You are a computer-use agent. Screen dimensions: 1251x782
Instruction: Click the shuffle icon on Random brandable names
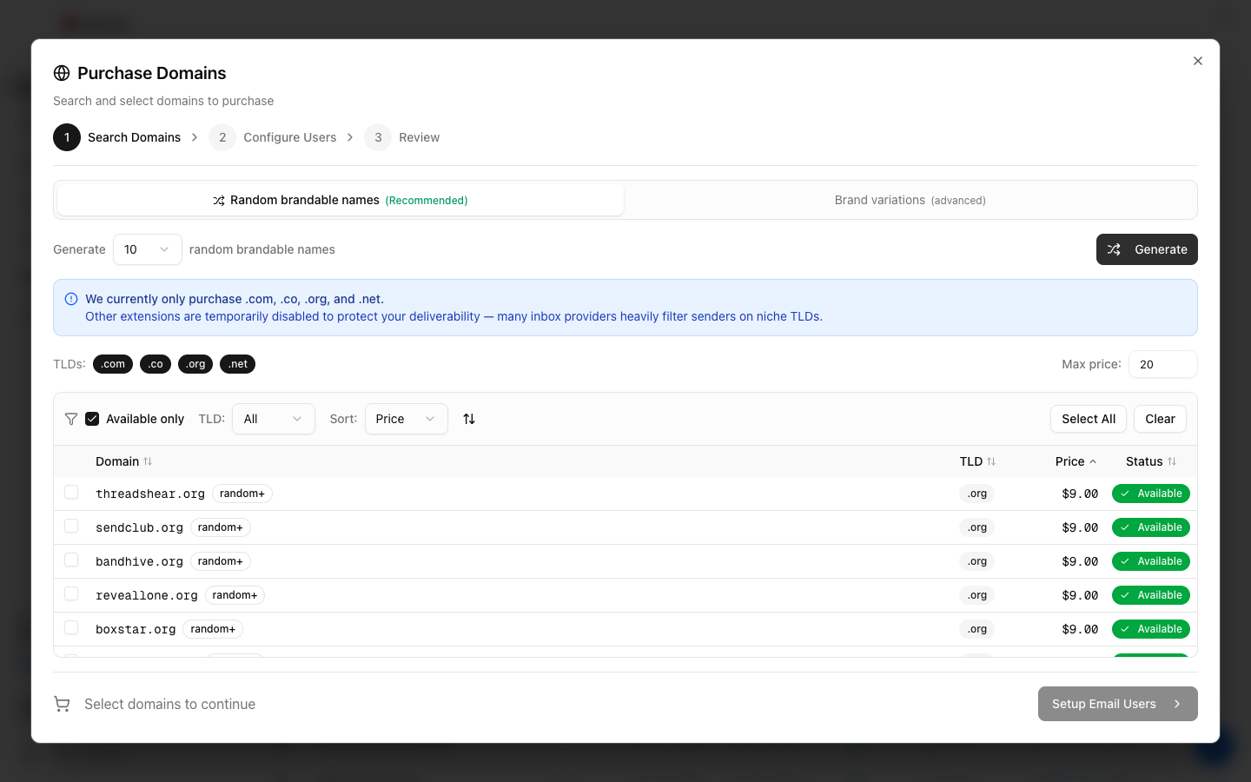tap(219, 201)
